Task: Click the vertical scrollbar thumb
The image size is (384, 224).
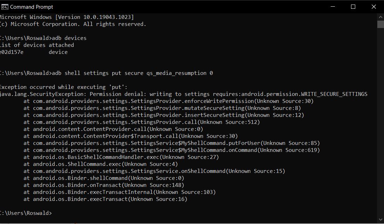Action: [x=380, y=24]
